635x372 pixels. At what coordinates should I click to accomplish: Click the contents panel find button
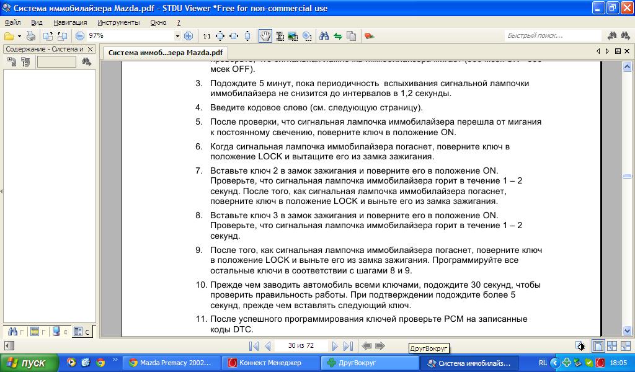tap(86, 62)
